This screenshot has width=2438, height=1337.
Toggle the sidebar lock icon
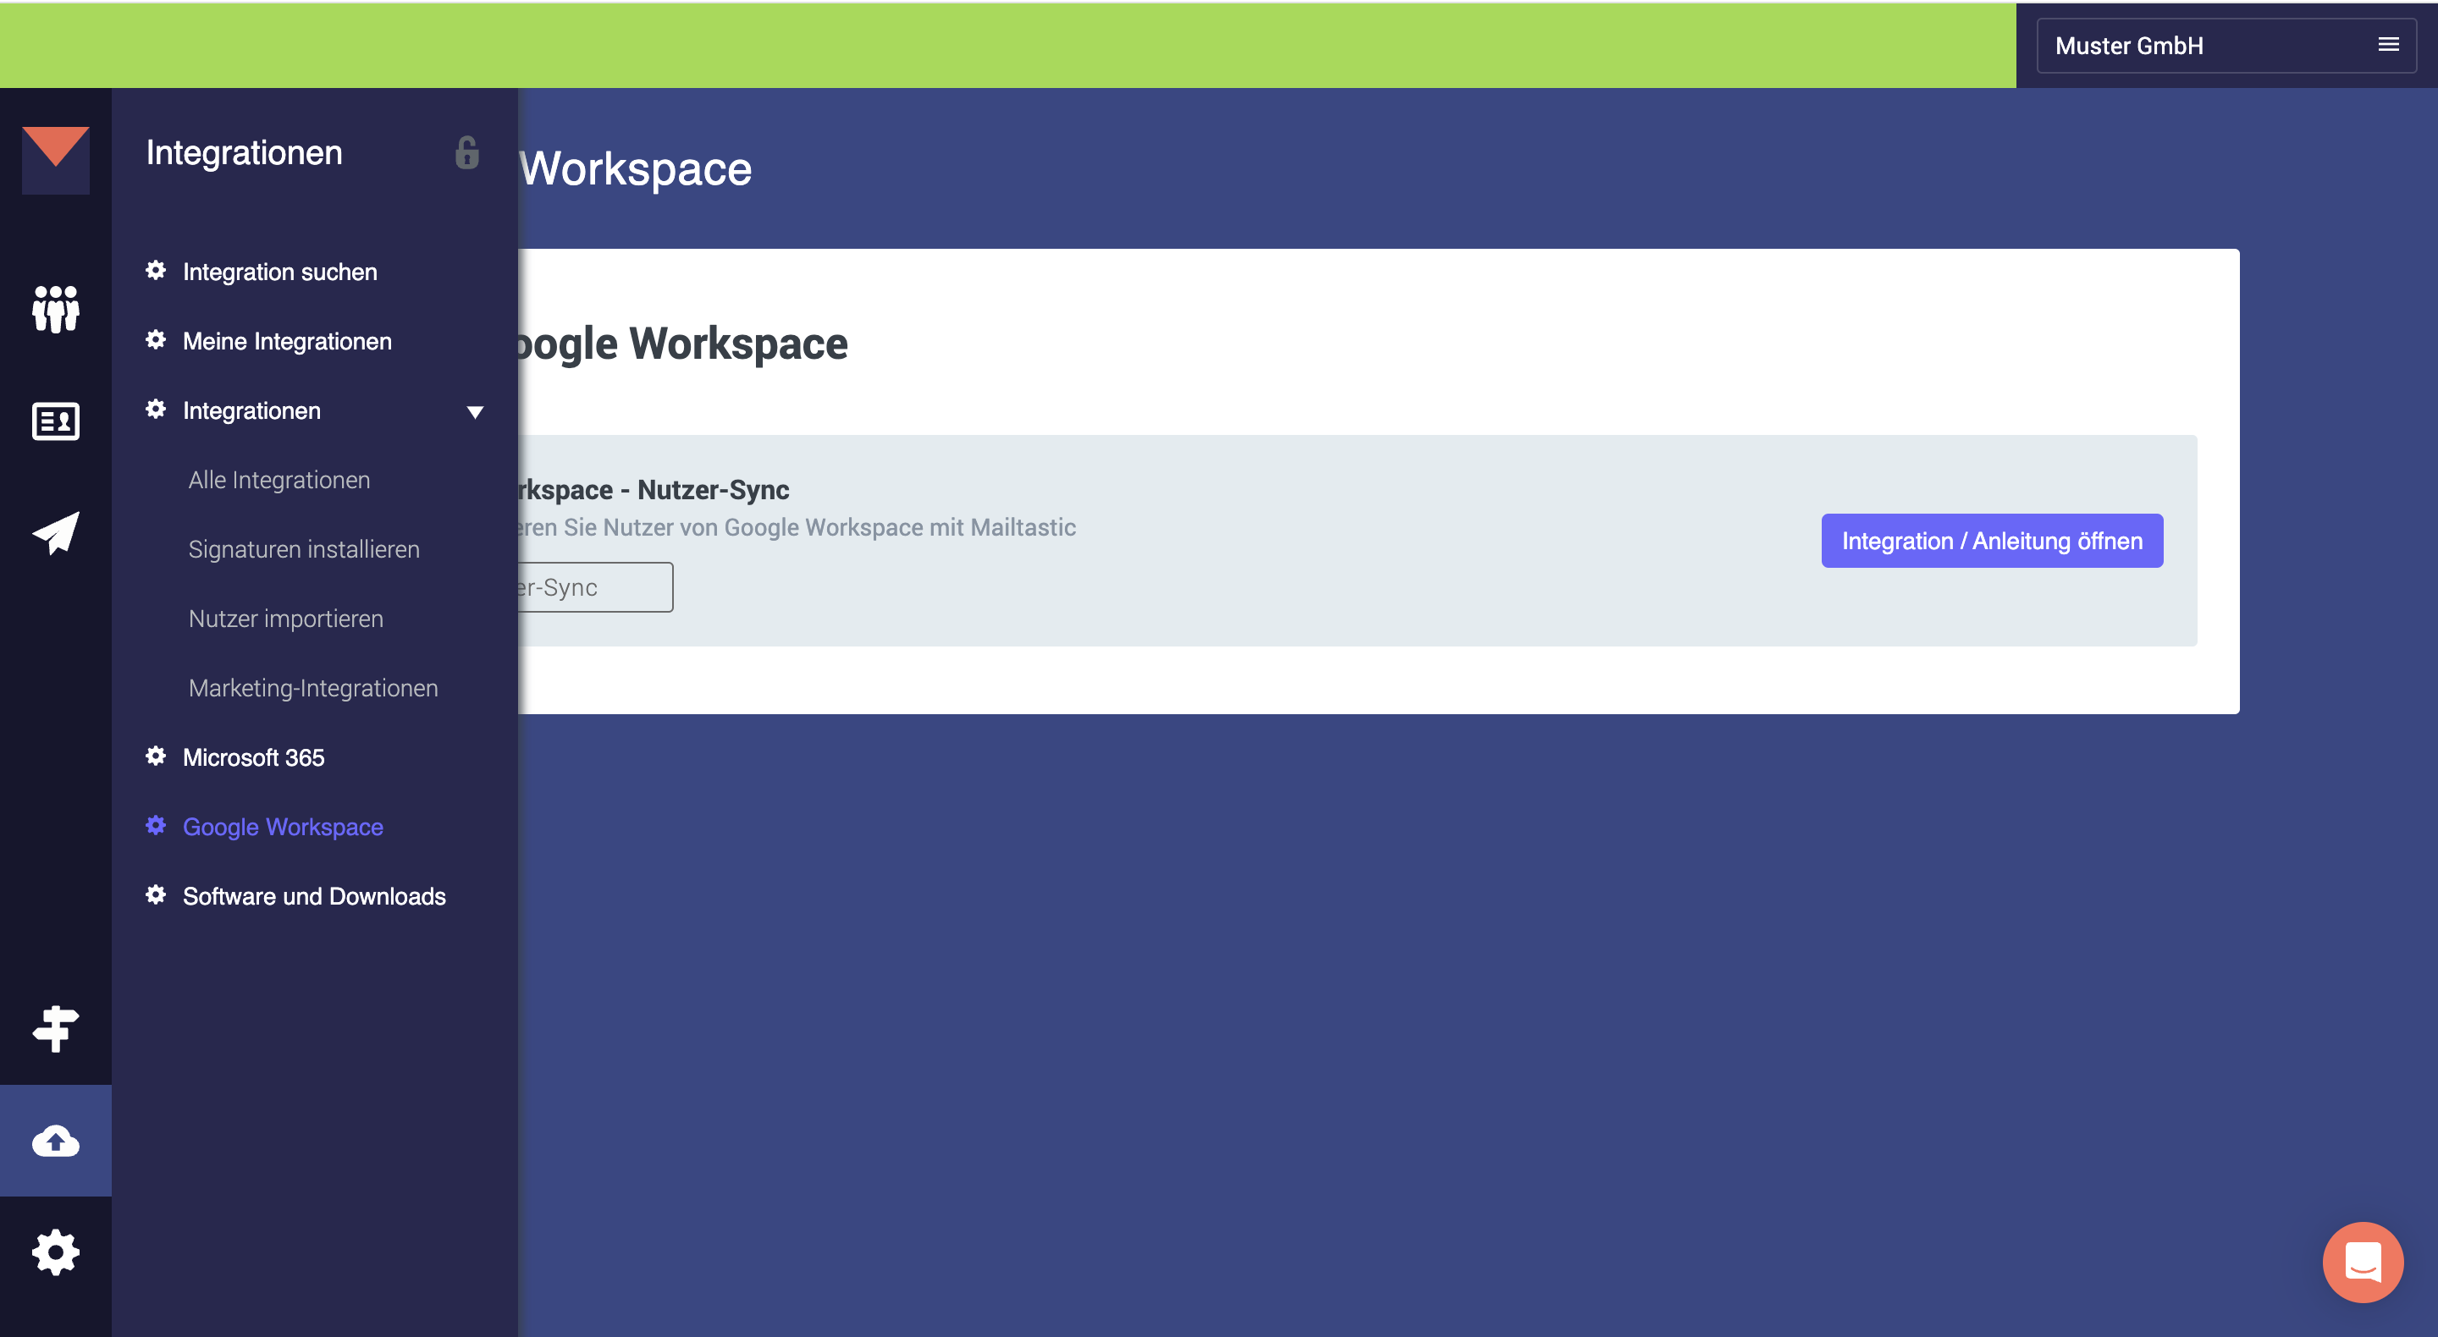click(466, 152)
